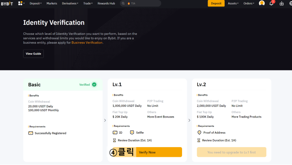Click the arrow between Lv.1 and Lv.2
Viewport: 292px width, 165px height.
[x=189, y=120]
